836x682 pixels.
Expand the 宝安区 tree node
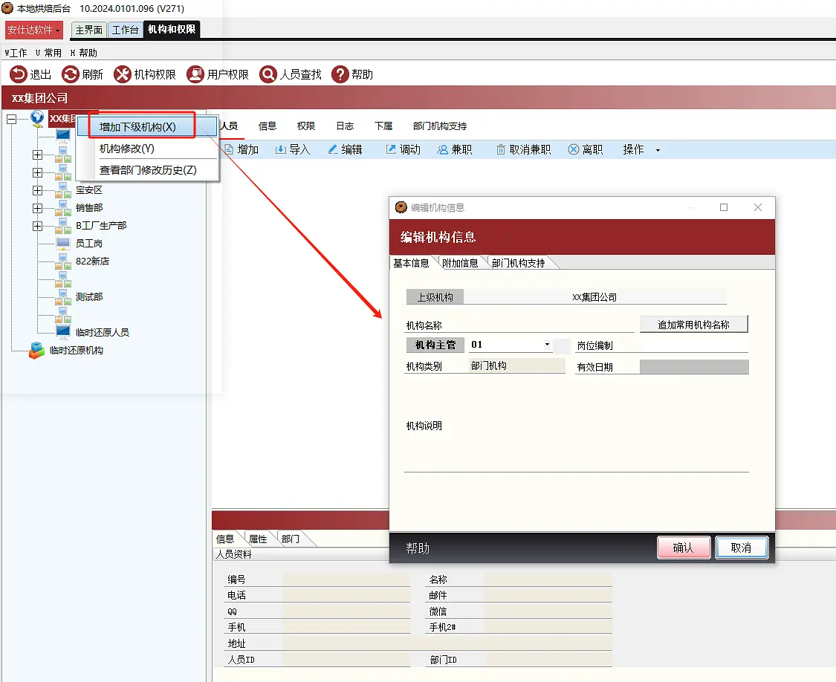coord(37,190)
